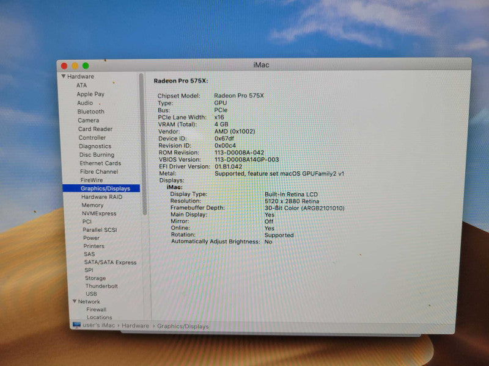Close the iMac window with red button
Image resolution: width=489 pixels, height=366 pixels.
coord(64,66)
